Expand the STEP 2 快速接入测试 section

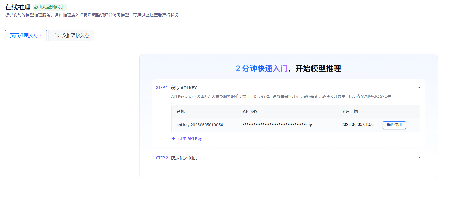419,158
